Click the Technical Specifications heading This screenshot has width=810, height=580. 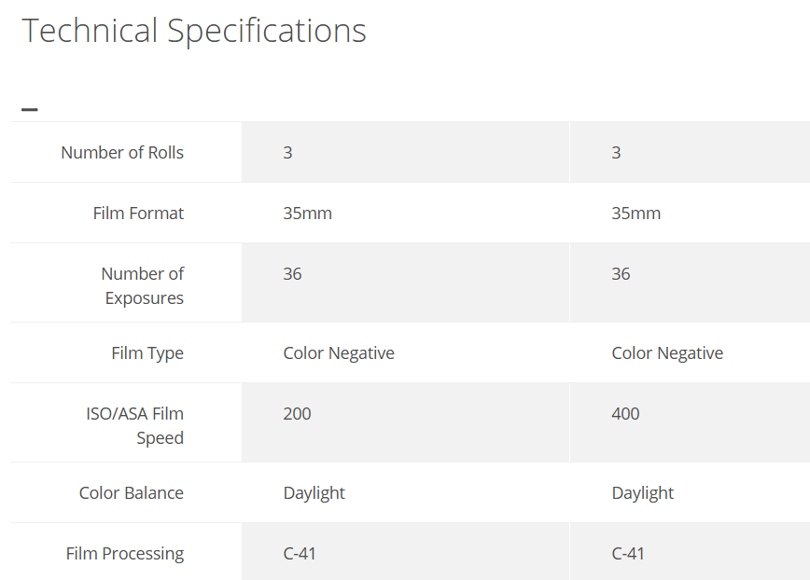194,31
